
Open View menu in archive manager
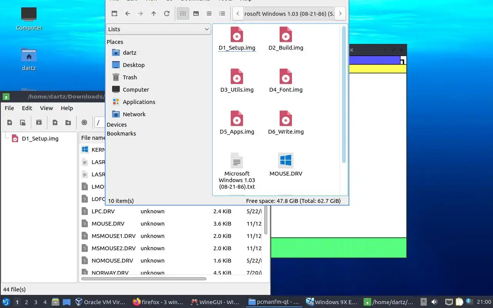coord(47,108)
